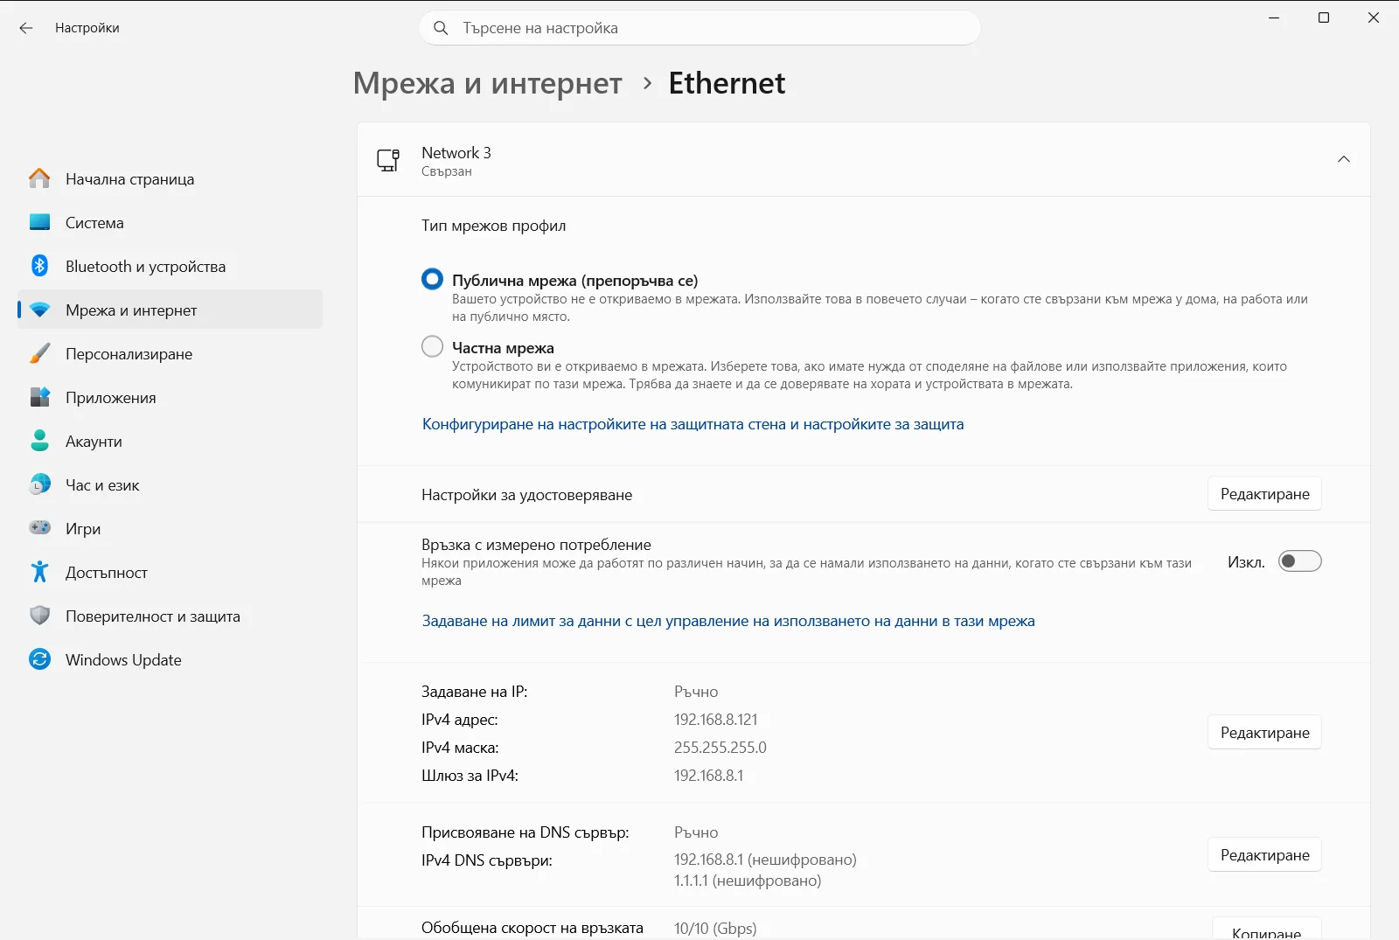The width and height of the screenshot is (1399, 940).
Task: Click the DNS entry 1.1.1.1 (нешифровано)
Action: (748, 881)
